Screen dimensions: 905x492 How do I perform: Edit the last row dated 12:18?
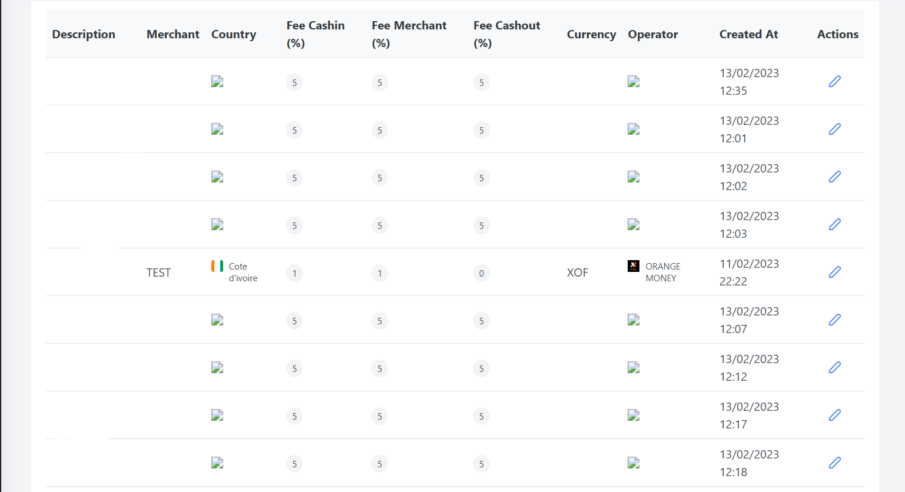(834, 463)
